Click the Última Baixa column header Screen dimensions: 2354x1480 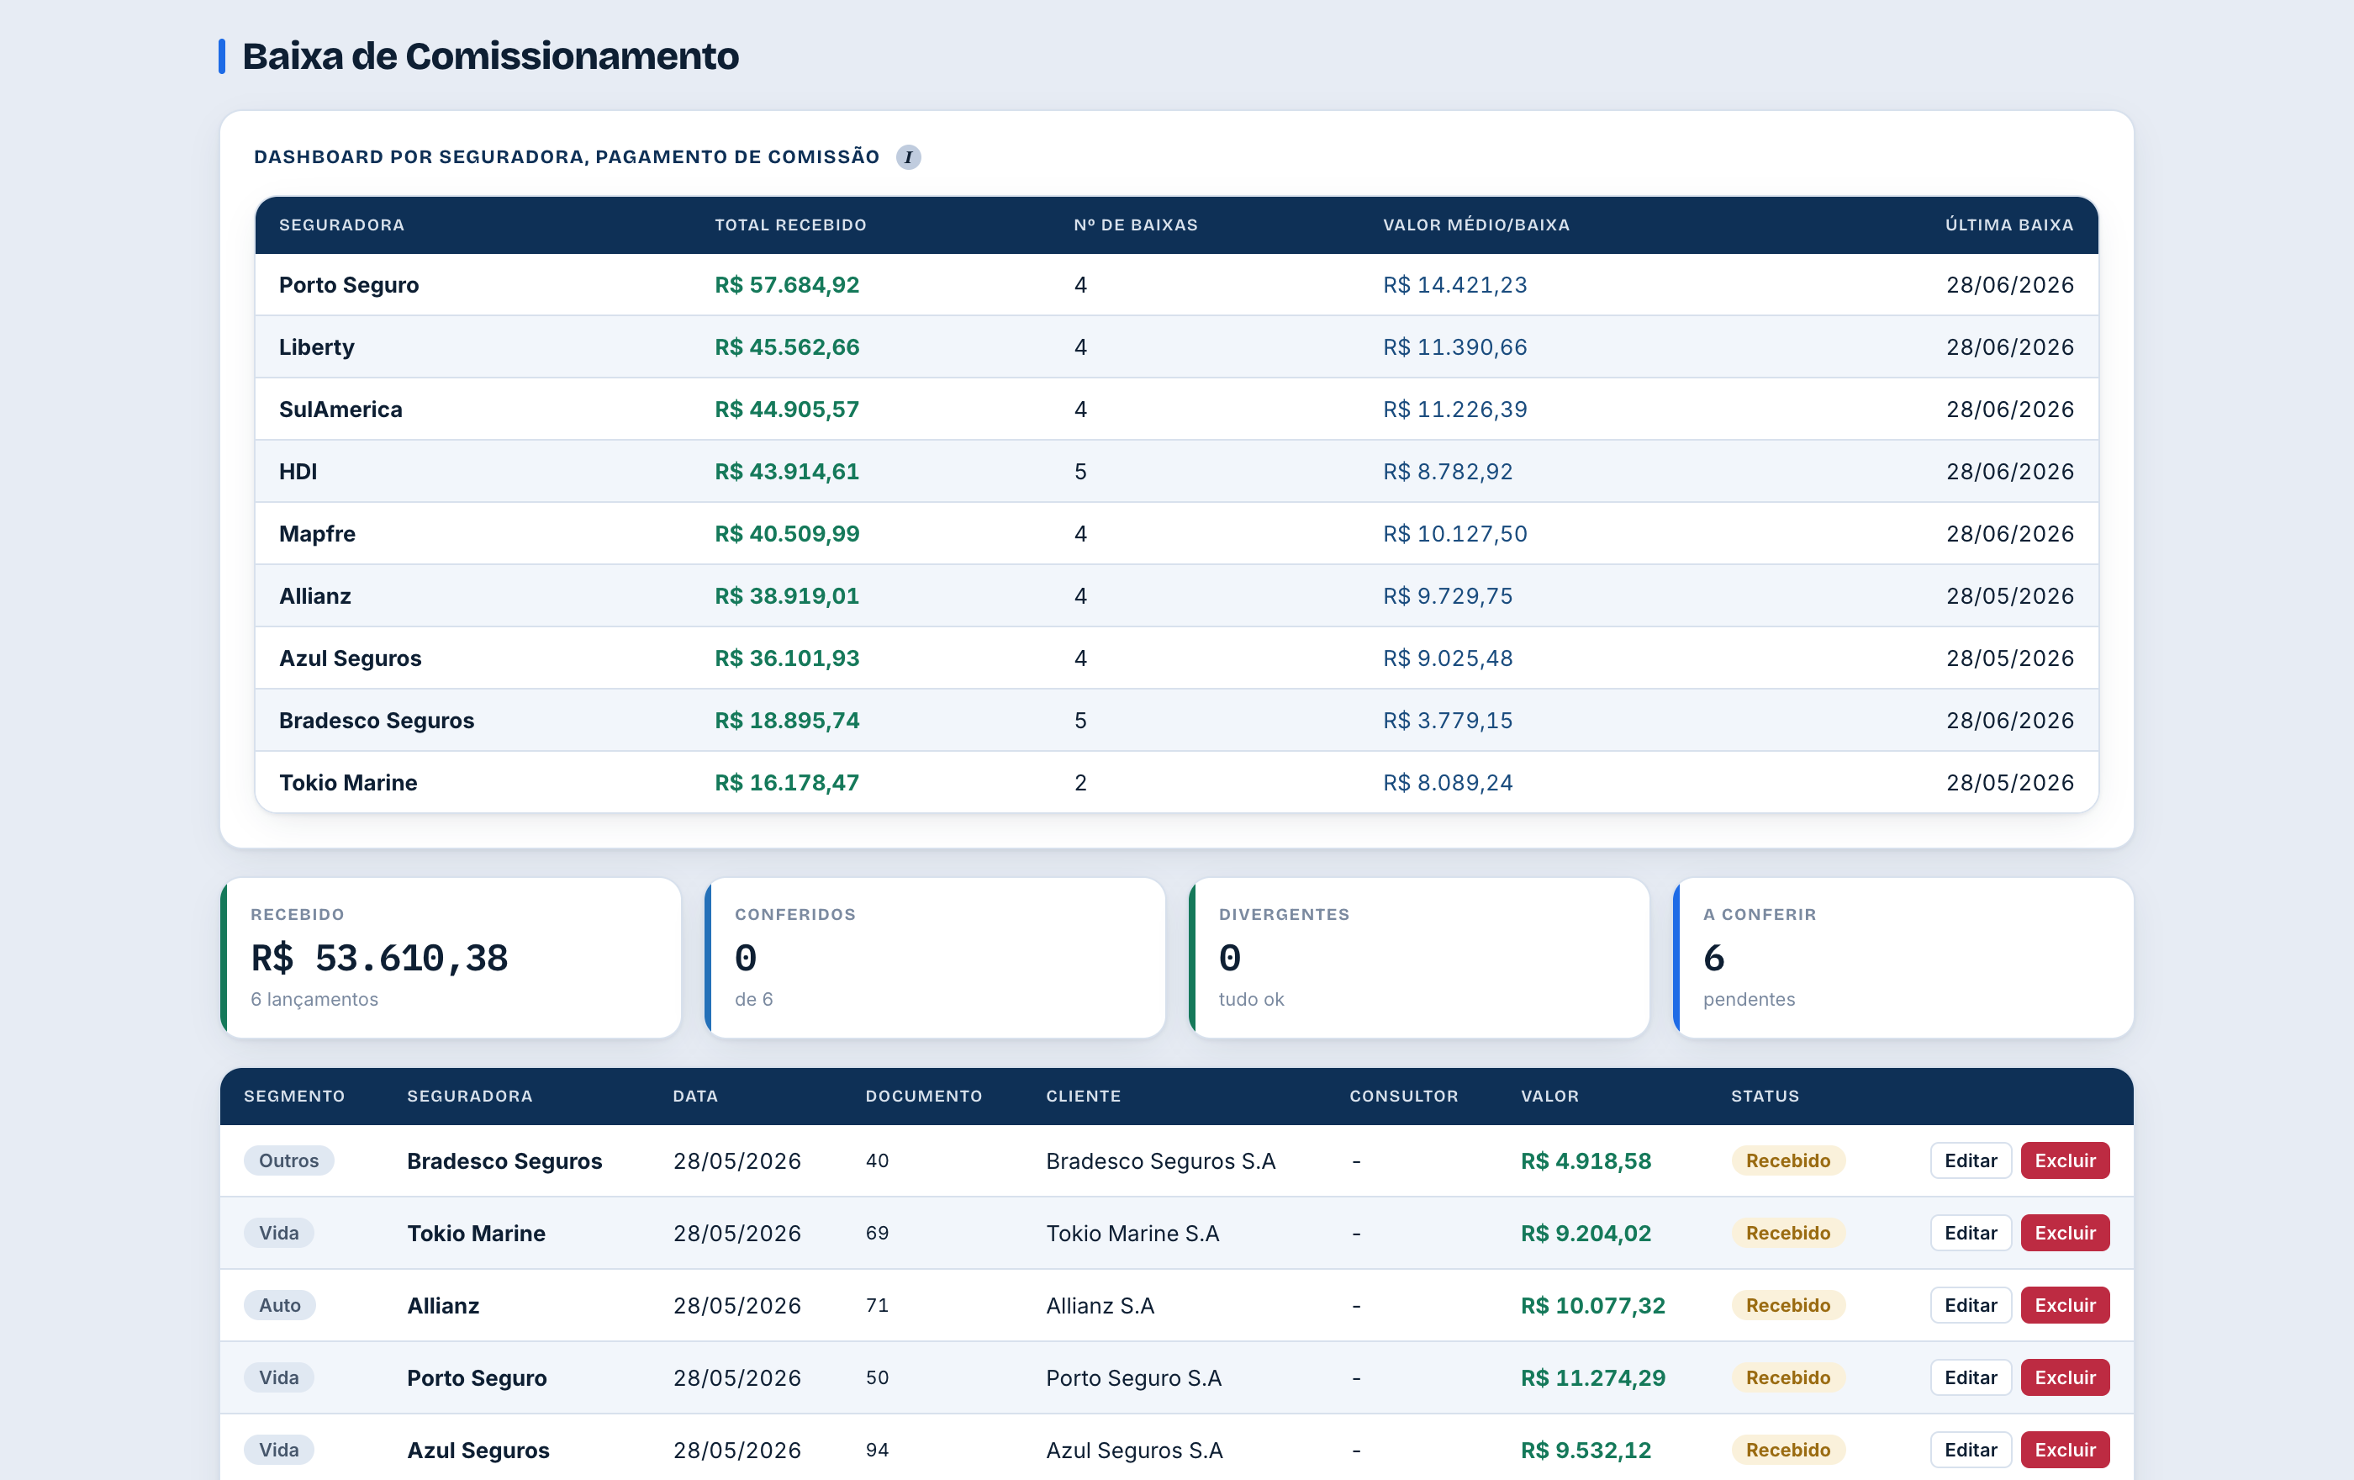coord(2009,225)
